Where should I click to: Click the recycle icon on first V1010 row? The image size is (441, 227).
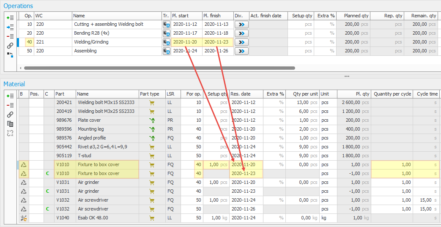pyautogui.click(x=24, y=165)
